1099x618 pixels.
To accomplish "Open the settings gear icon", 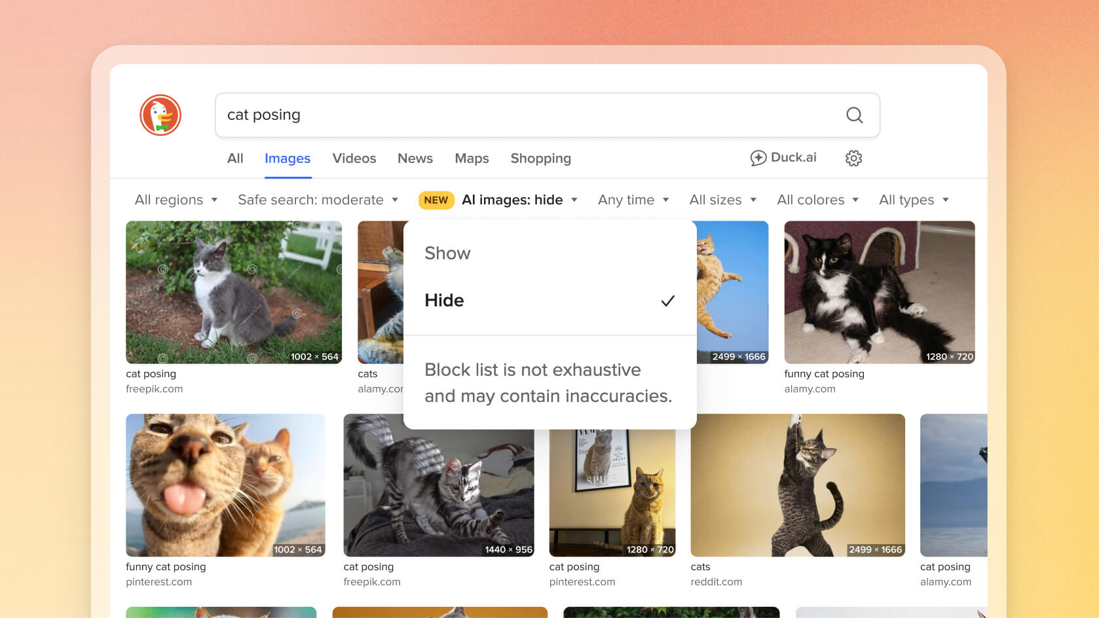I will point(853,158).
